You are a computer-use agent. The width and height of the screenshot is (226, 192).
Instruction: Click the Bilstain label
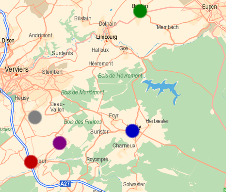(83, 18)
